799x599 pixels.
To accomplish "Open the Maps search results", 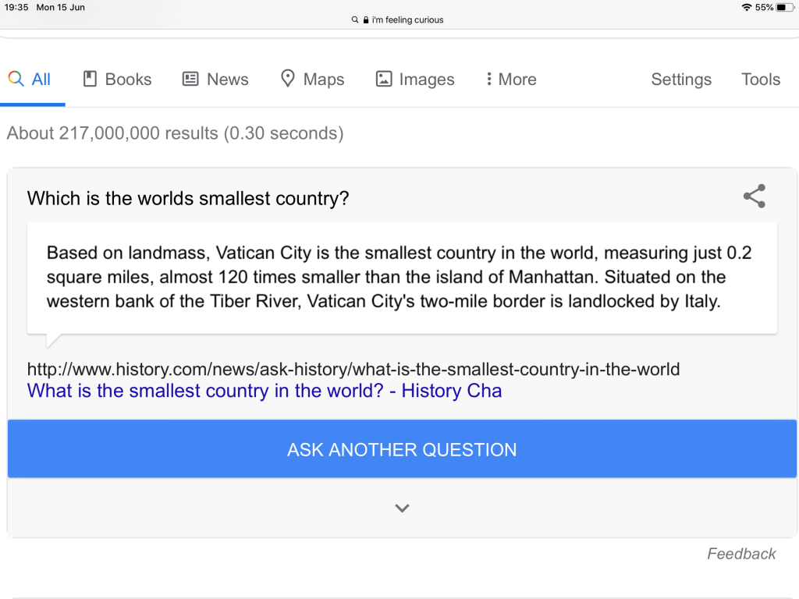I will tap(312, 79).
